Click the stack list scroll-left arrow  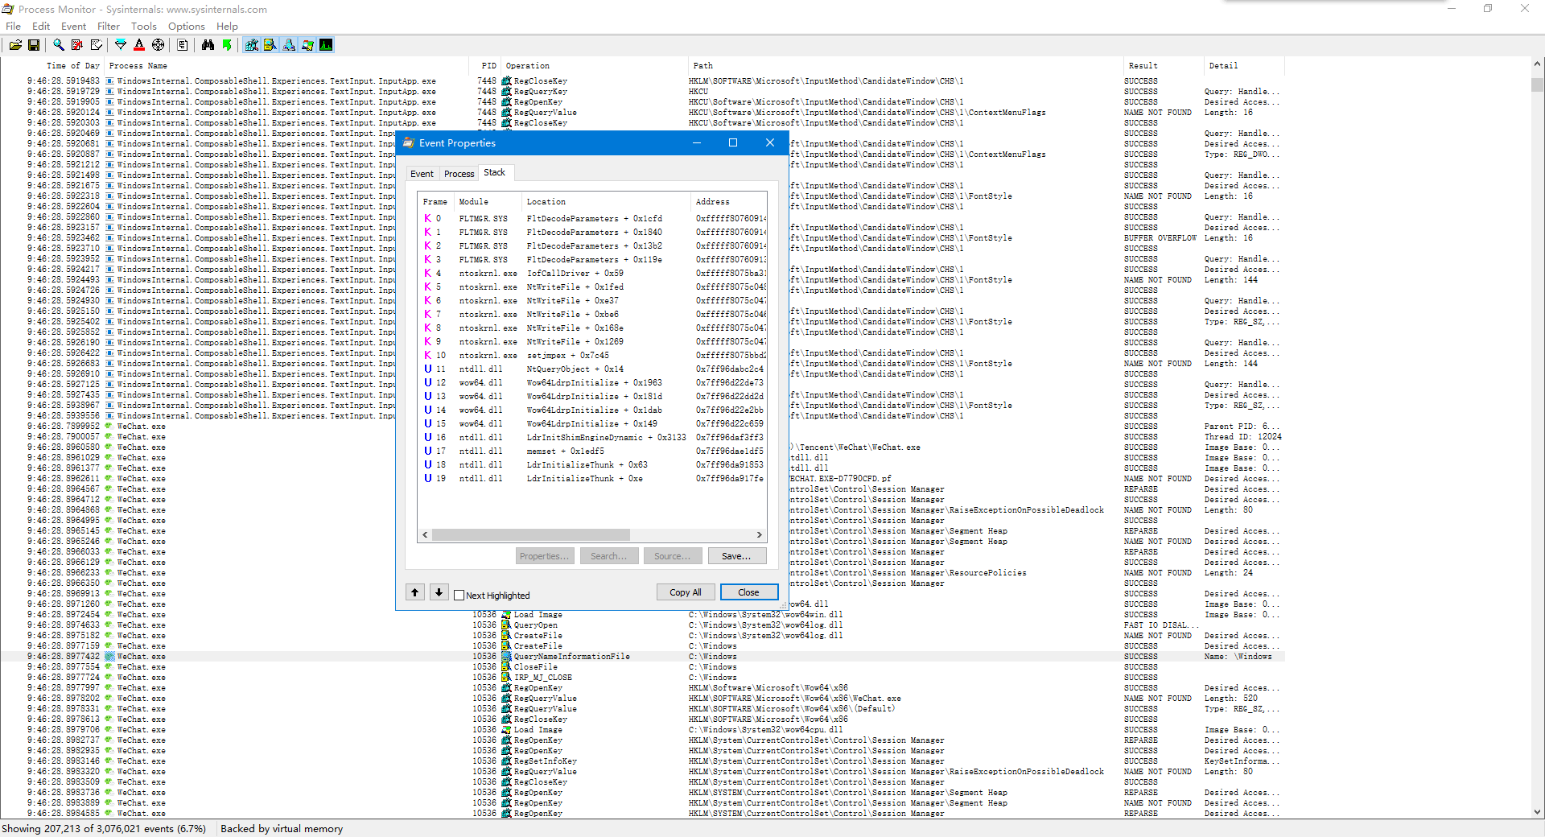(x=426, y=534)
